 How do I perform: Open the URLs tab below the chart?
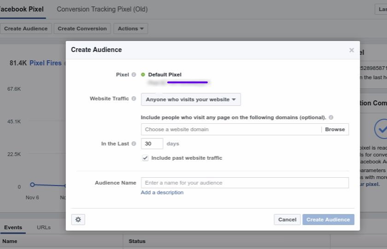(x=44, y=227)
